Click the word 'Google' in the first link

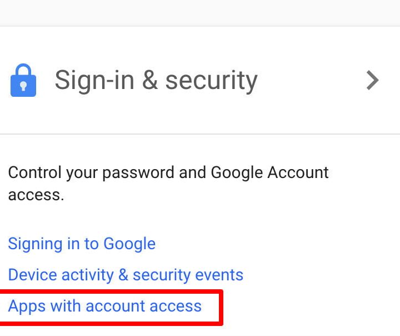click(129, 244)
